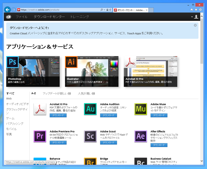The width and height of the screenshot is (207, 169).
Task: Click ダウンロード button for Adobe Scout
Action: (x=109, y=143)
